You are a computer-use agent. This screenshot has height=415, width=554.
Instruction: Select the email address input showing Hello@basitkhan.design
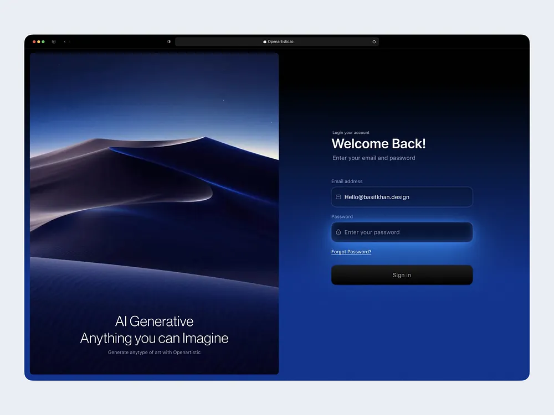[x=402, y=197]
